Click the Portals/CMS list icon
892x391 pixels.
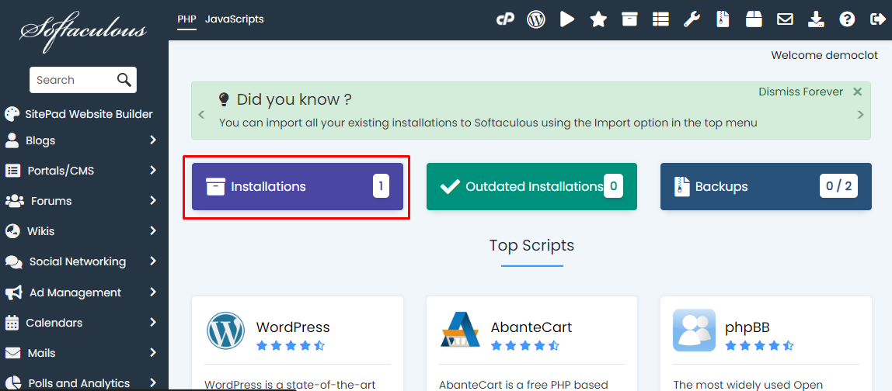point(12,171)
